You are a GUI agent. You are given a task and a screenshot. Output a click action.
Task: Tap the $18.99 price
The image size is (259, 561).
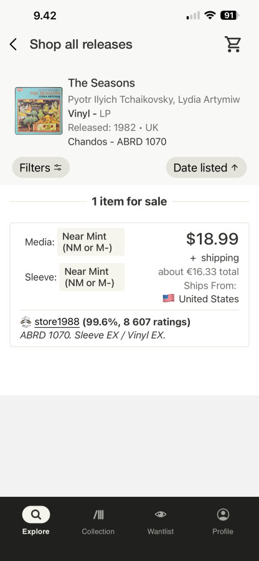tap(212, 239)
